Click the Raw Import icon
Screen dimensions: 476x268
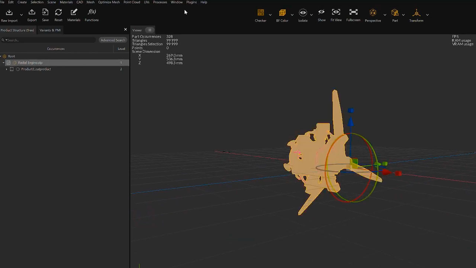9,13
